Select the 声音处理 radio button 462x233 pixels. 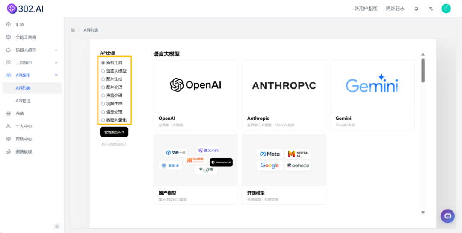point(103,96)
